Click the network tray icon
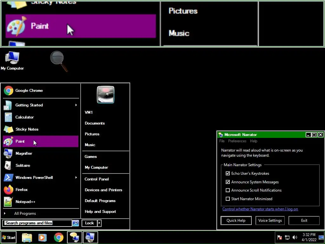The image size is (325, 244). pos(287,237)
